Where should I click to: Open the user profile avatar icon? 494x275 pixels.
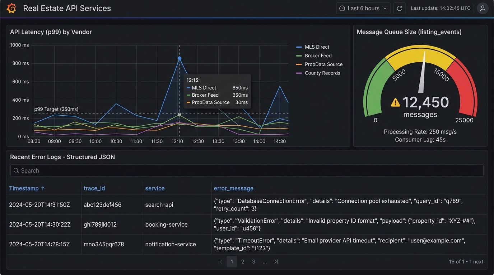click(x=483, y=8)
